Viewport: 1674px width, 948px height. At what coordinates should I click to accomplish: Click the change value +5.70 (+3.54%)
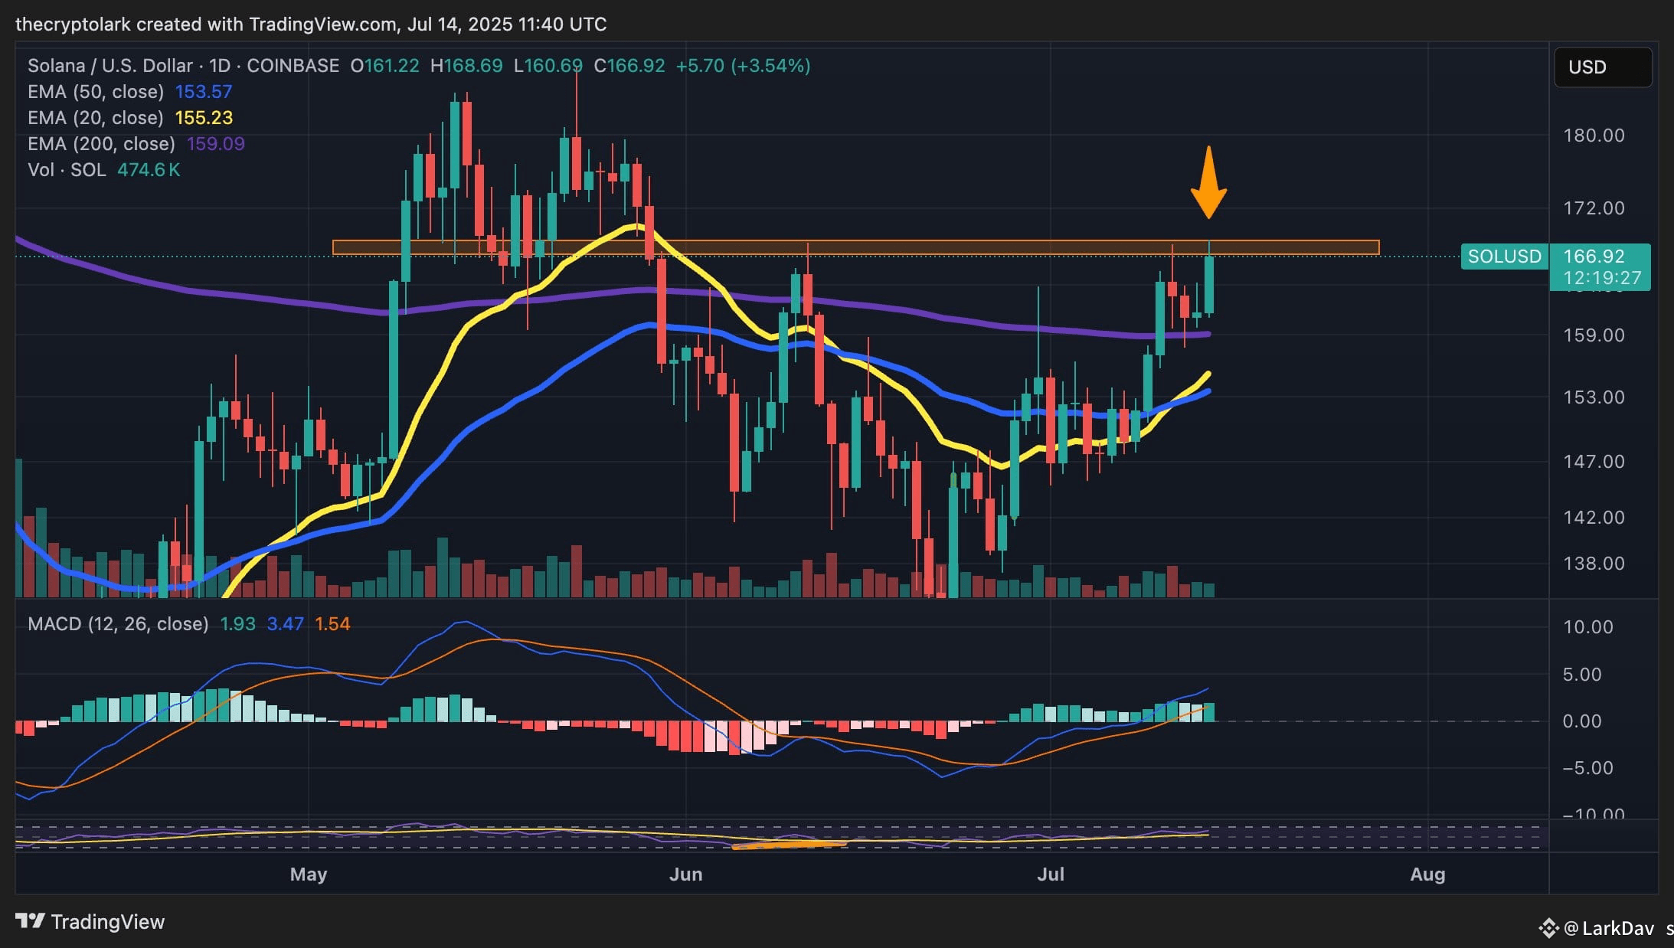coord(743,66)
